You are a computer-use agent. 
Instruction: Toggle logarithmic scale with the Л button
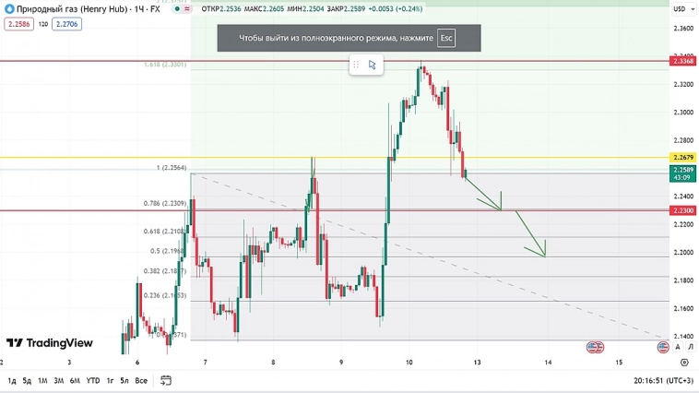point(691,347)
